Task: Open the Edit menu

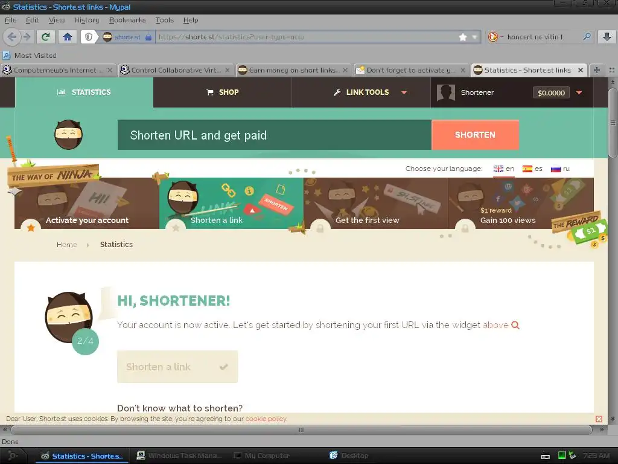Action: point(32,20)
